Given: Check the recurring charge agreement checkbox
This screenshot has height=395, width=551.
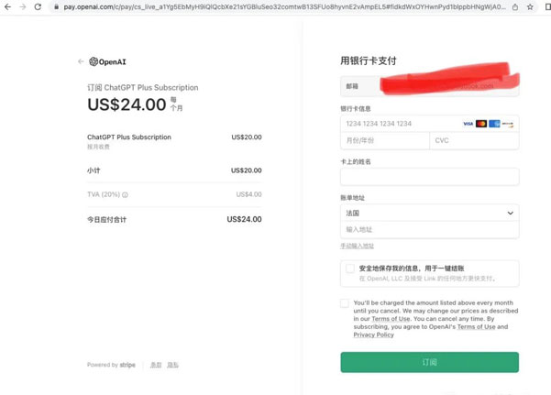Looking at the screenshot, I should click(345, 303).
